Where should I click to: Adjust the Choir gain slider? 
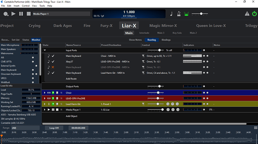pyautogui.click(x=156, y=93)
